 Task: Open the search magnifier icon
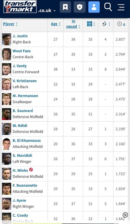(108, 7)
